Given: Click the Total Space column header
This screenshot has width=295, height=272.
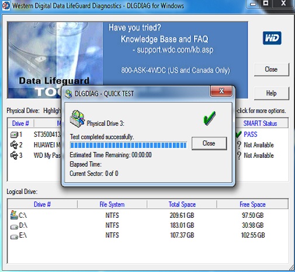Looking at the screenshot, I should [182, 204].
